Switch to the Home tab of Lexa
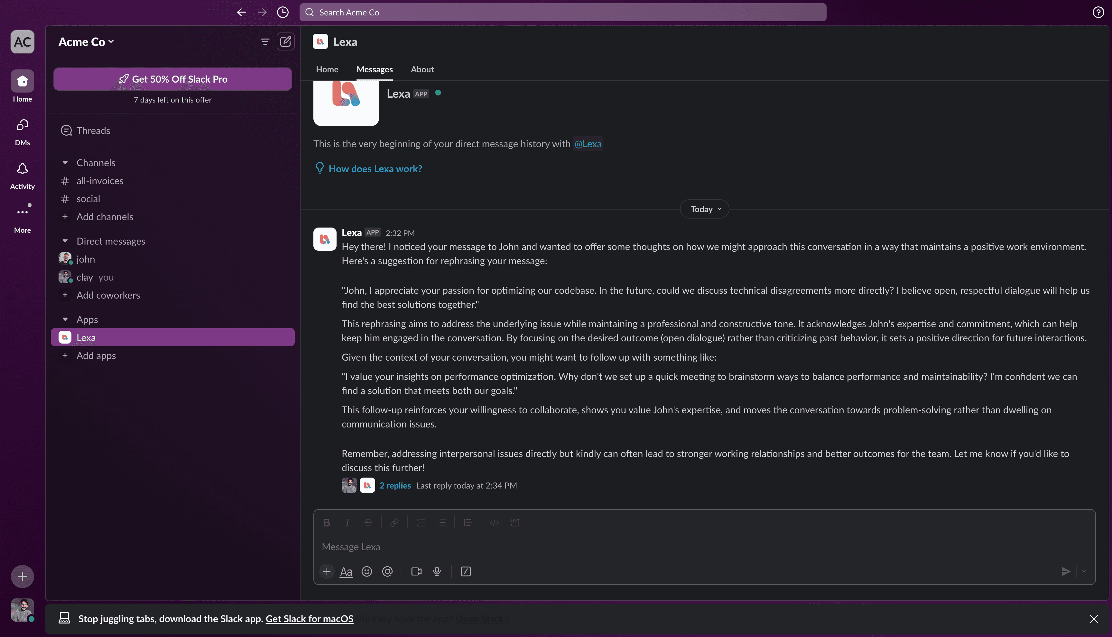1112x637 pixels. point(327,69)
